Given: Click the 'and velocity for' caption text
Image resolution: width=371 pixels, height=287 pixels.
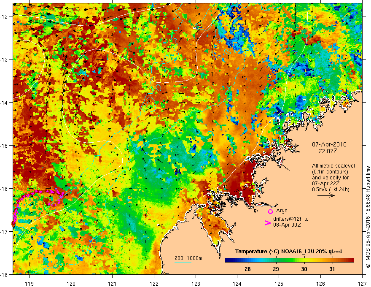Looking at the screenshot, I should [330, 178].
